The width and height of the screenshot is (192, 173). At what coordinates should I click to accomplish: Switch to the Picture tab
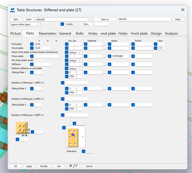pyautogui.click(x=16, y=33)
